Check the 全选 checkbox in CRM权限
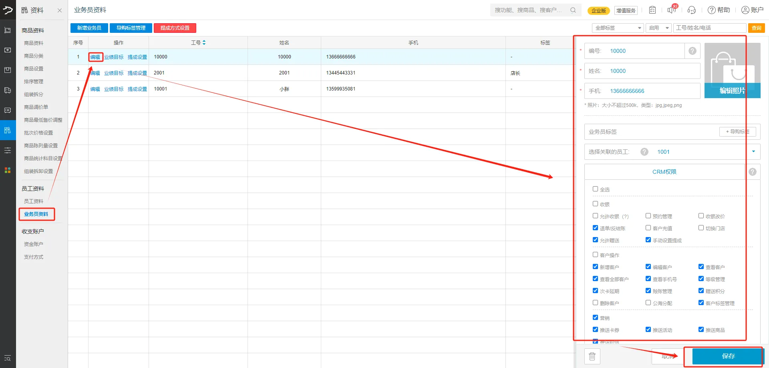Viewport: 769px width, 368px height. [x=595, y=189]
